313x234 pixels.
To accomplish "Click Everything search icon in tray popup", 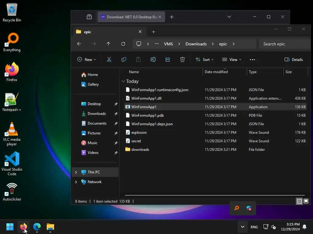I will click(237, 208).
